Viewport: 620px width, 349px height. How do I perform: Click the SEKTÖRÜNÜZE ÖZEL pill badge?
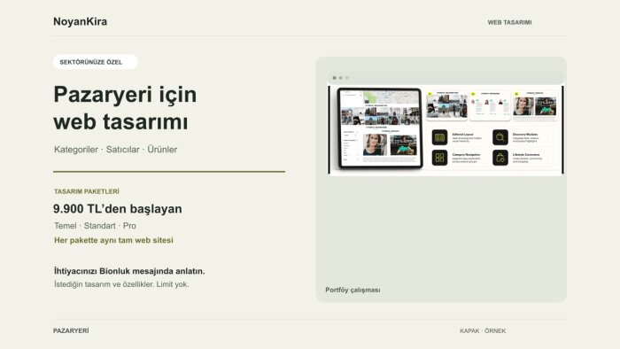(x=96, y=62)
